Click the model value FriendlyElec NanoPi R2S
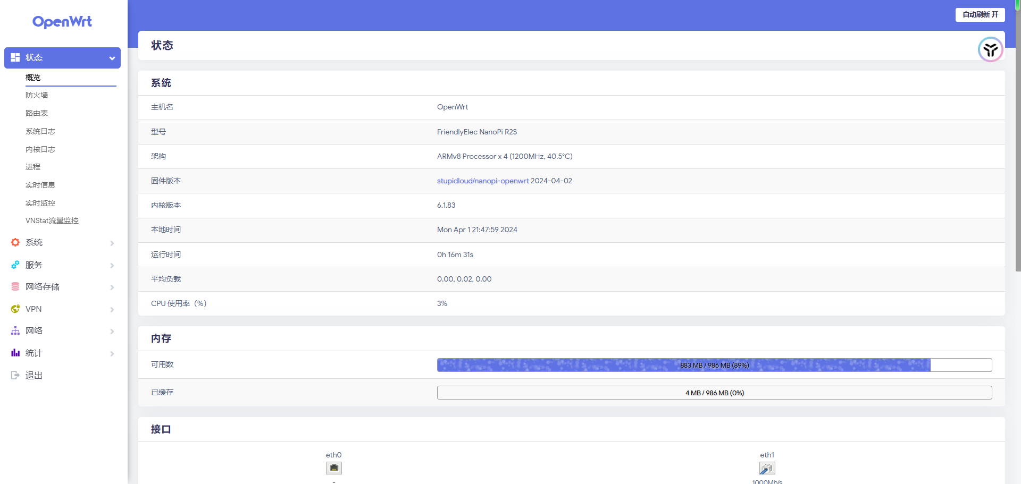The height and width of the screenshot is (484, 1021). (x=477, y=132)
